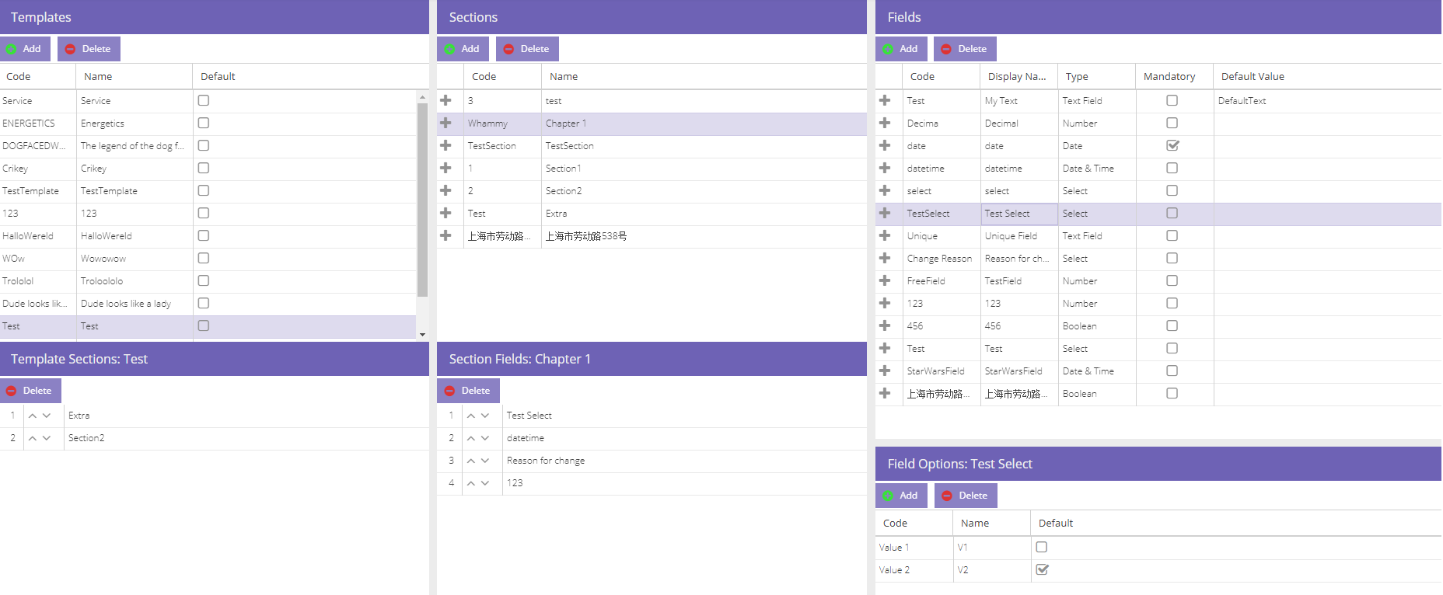Add a new section

point(463,49)
